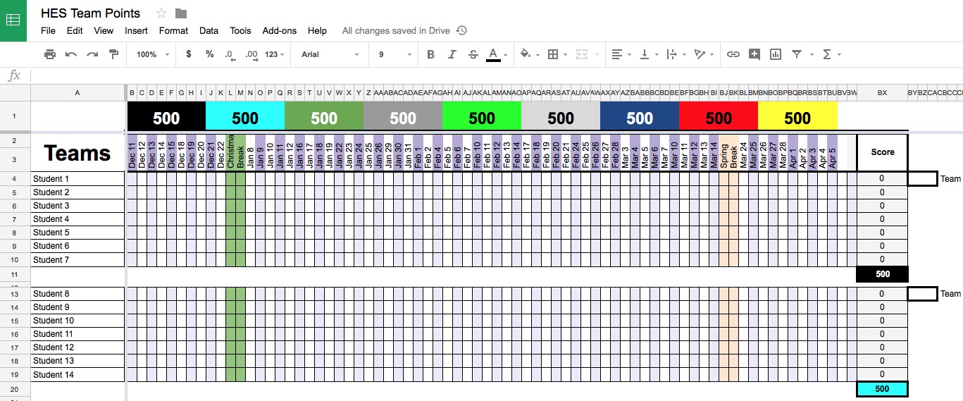Format as percent
The height and width of the screenshot is (401, 963).
pos(209,54)
